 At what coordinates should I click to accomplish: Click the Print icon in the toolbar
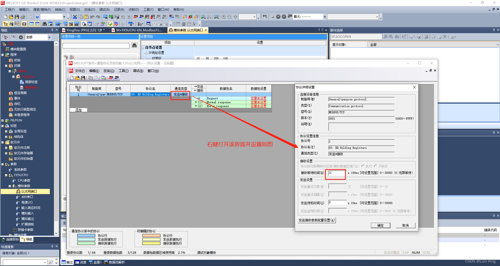(23, 16)
